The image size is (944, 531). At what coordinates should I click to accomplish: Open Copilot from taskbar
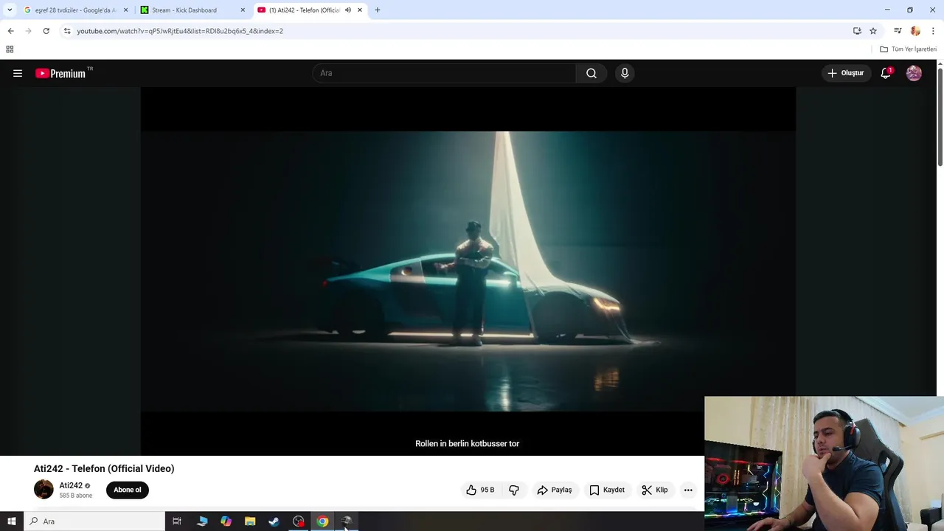coord(226,521)
